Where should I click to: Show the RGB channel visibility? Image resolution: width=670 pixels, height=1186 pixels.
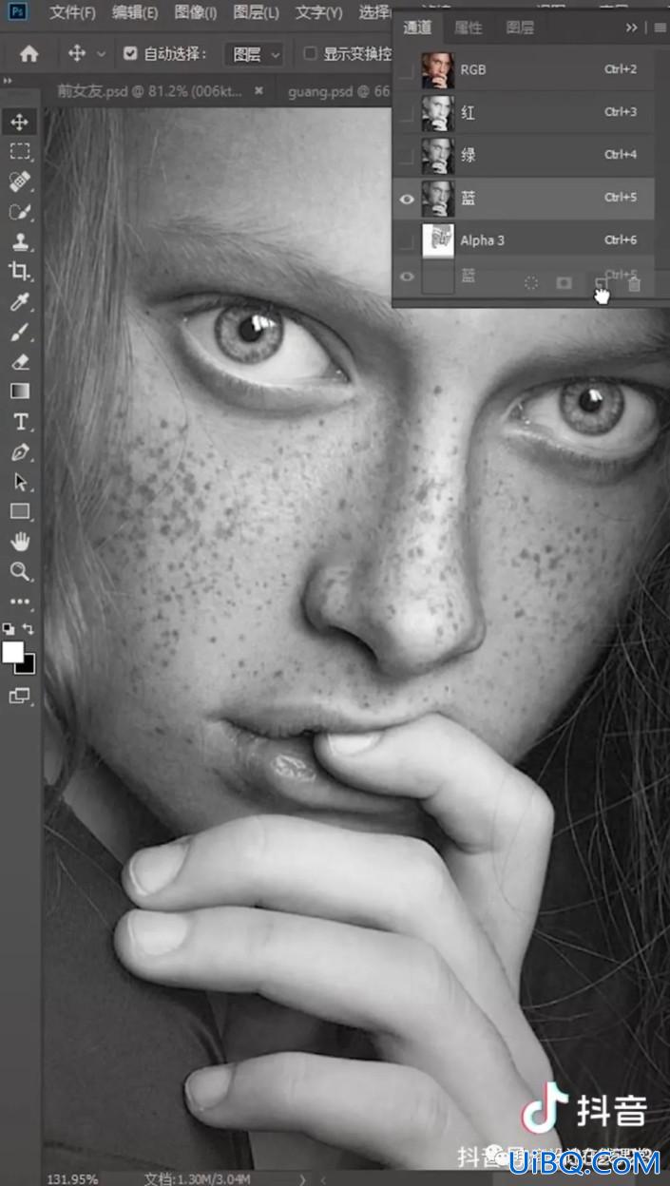407,70
